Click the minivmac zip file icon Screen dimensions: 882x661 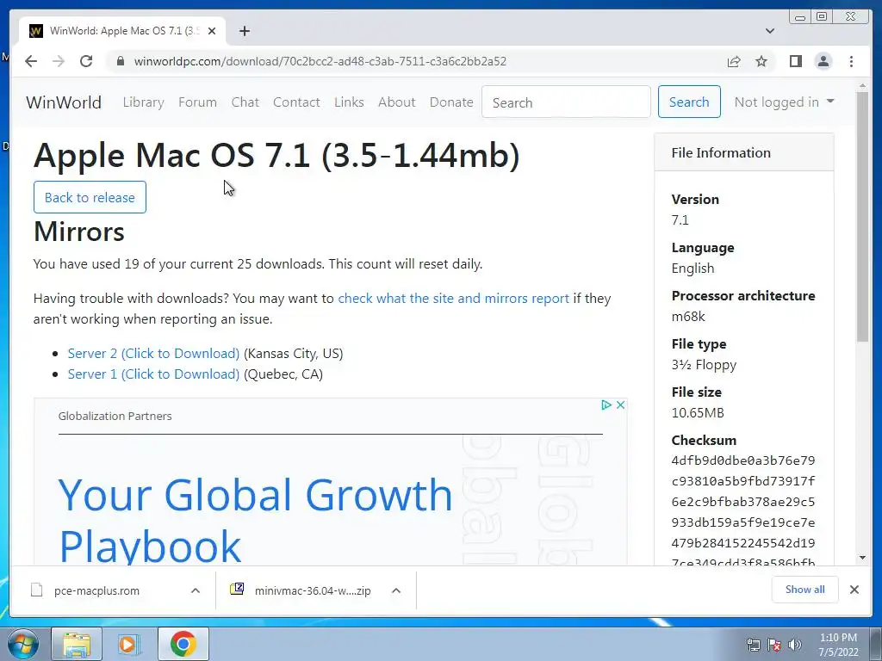point(237,590)
